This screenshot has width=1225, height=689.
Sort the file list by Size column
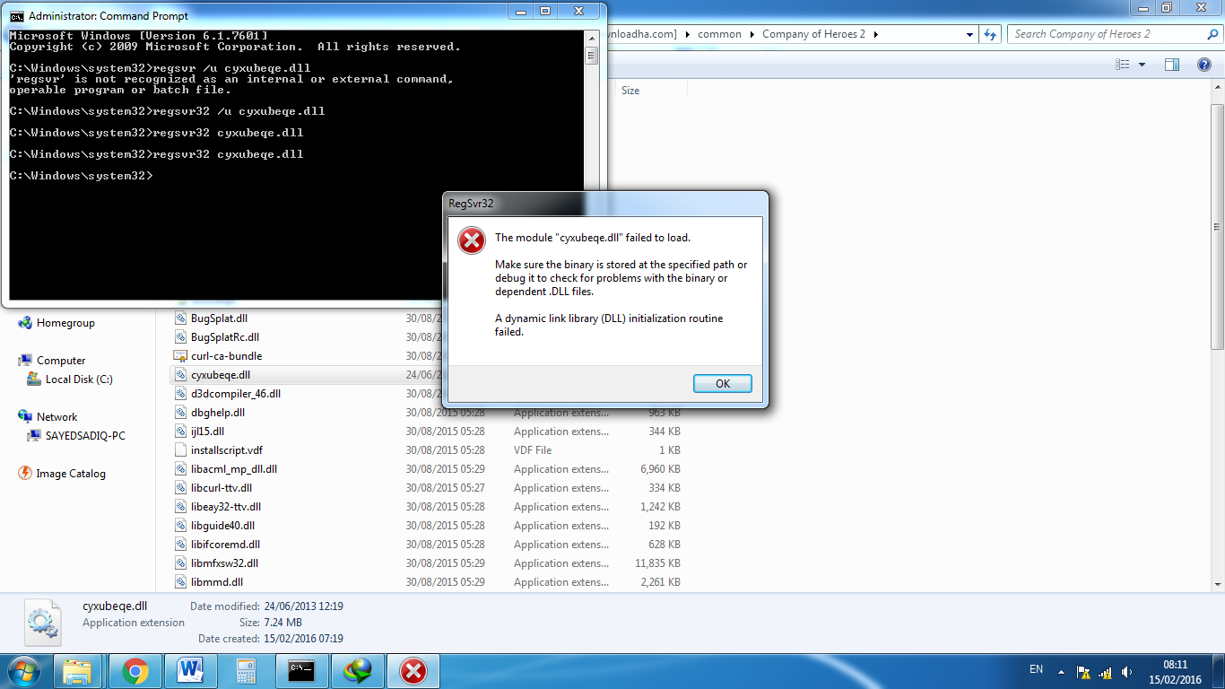[630, 91]
